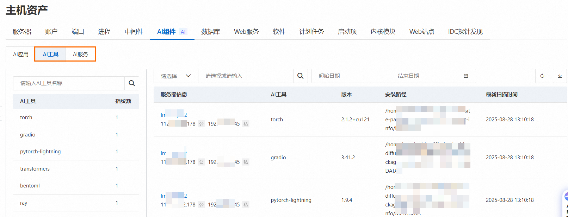Screen dimensions: 568x217
Task: Switch to the 端口 tab
Action: [x=78, y=32]
